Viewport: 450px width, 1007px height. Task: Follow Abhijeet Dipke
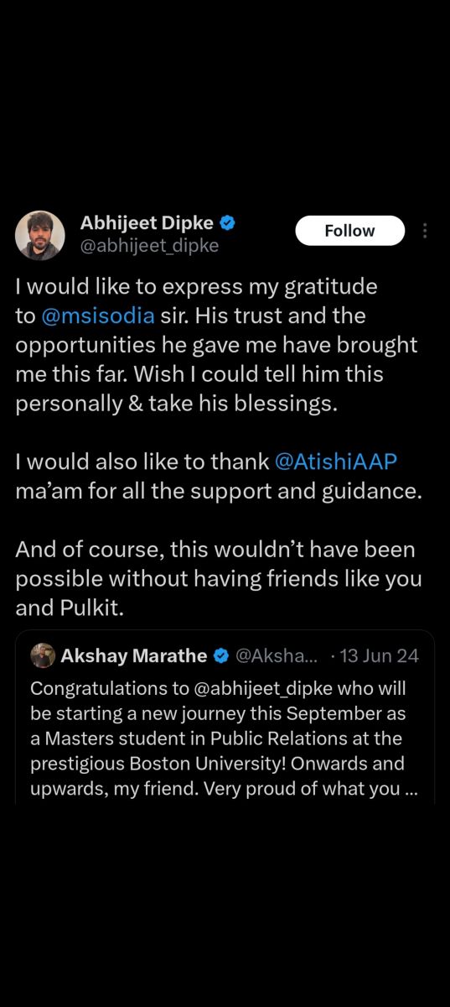350,231
